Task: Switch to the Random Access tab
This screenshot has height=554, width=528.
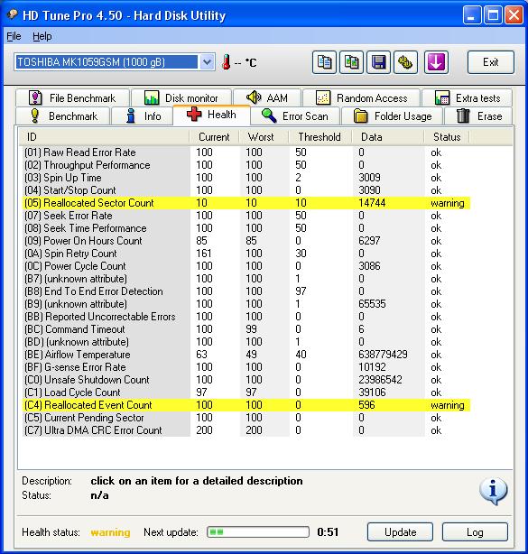Action: [362, 97]
